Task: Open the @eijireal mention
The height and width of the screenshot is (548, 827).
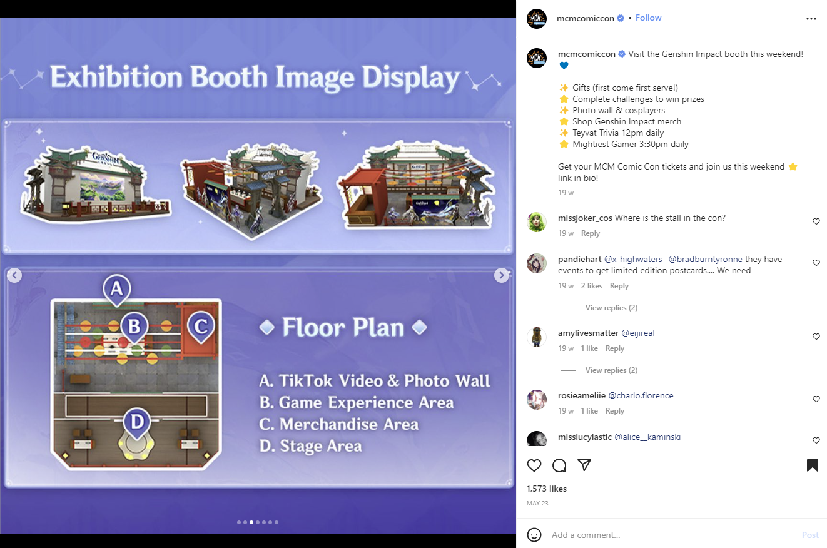Action: (x=638, y=333)
